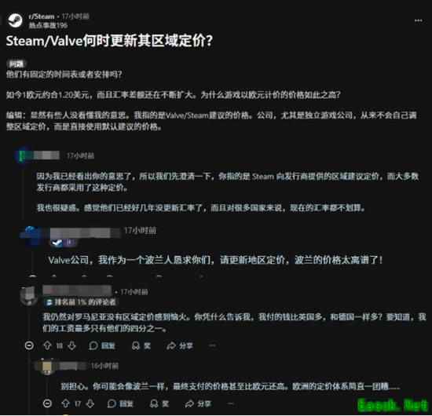432x416 pixels.
Task: Share the Romania pricing comment
Action: [x=180, y=345]
